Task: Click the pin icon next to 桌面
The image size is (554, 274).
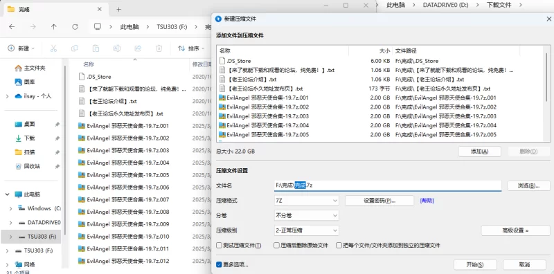Action: point(57,125)
